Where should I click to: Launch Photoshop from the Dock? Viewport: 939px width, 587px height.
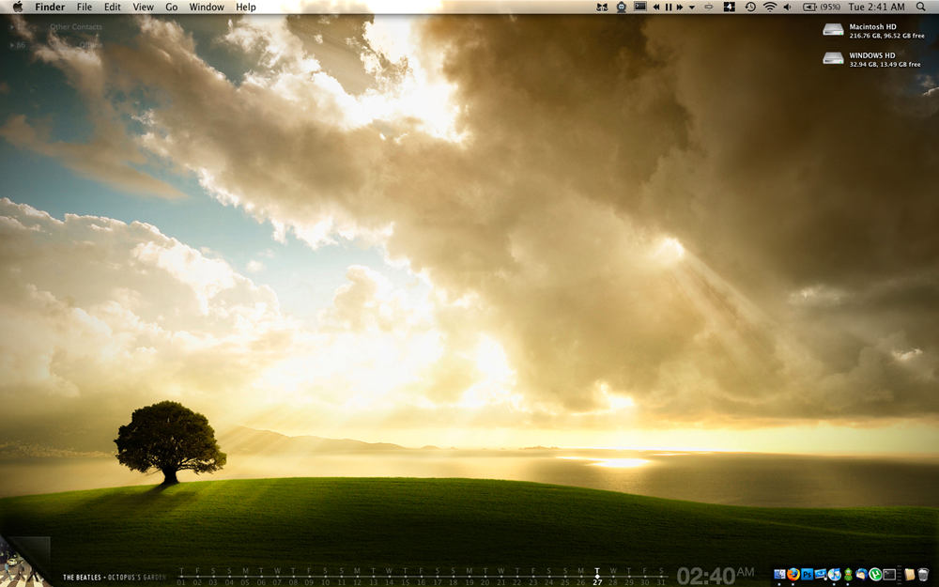[808, 574]
